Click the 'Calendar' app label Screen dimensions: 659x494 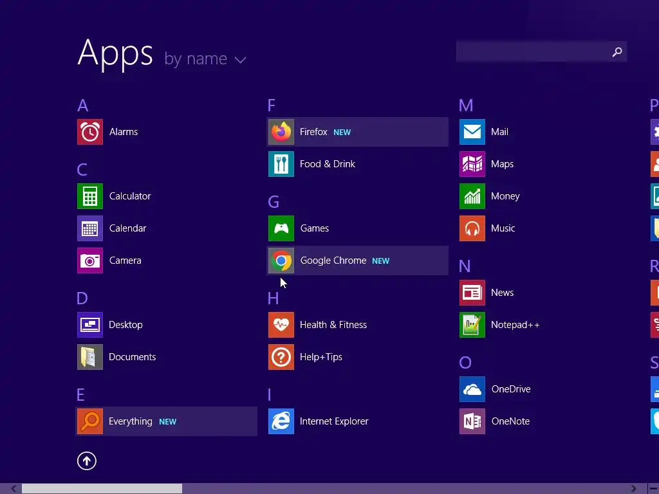point(128,228)
